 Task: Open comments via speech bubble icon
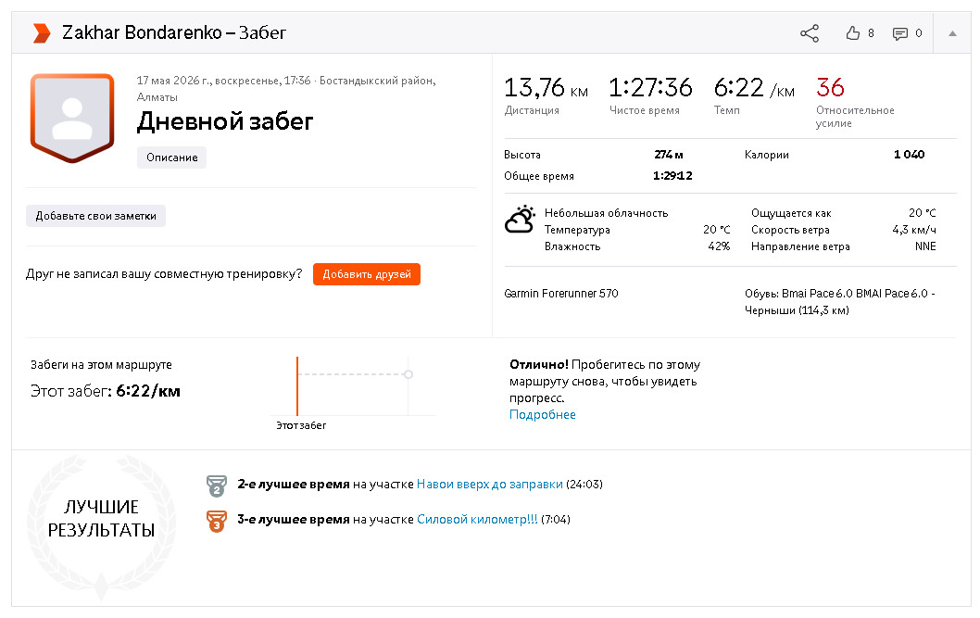tap(900, 33)
